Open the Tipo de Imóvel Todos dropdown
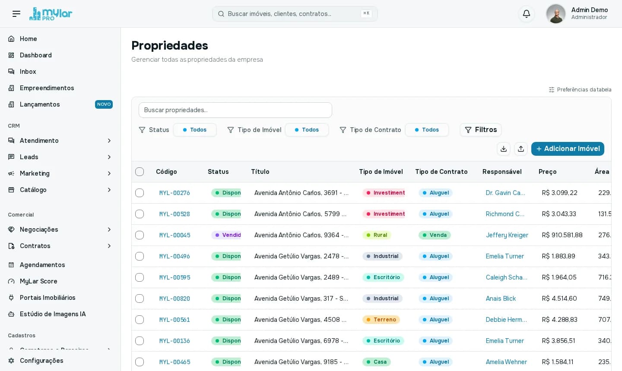 point(307,130)
